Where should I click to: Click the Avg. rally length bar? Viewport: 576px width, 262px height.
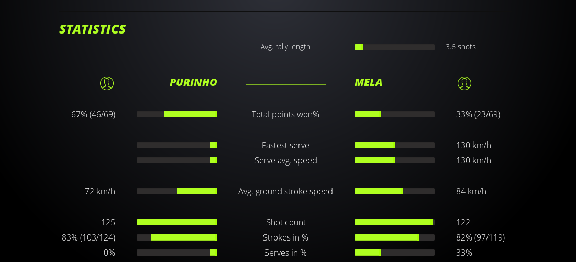click(394, 47)
